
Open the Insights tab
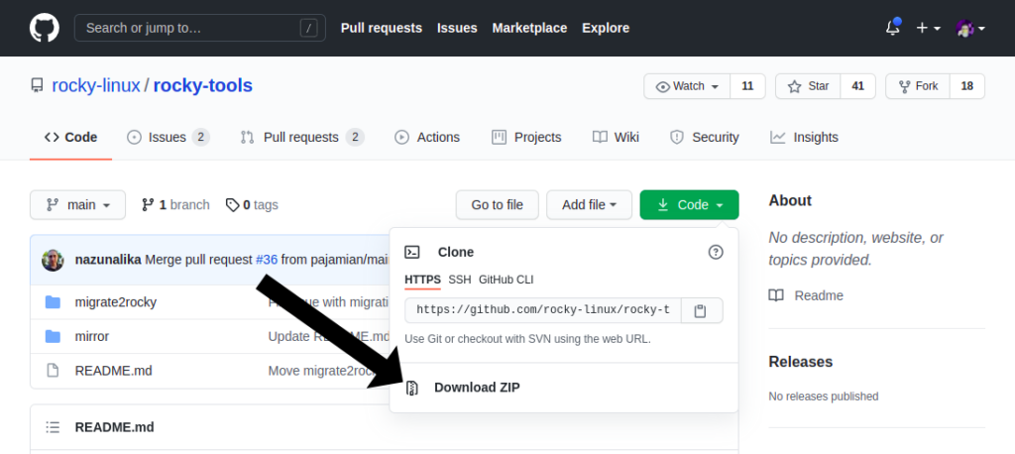point(804,138)
